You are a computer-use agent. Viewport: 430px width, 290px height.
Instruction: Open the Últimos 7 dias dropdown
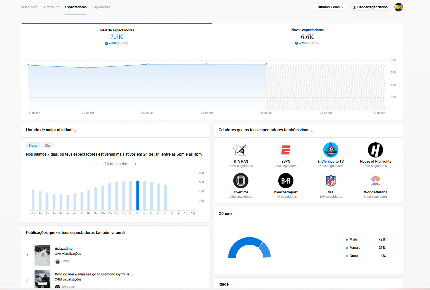pos(330,7)
